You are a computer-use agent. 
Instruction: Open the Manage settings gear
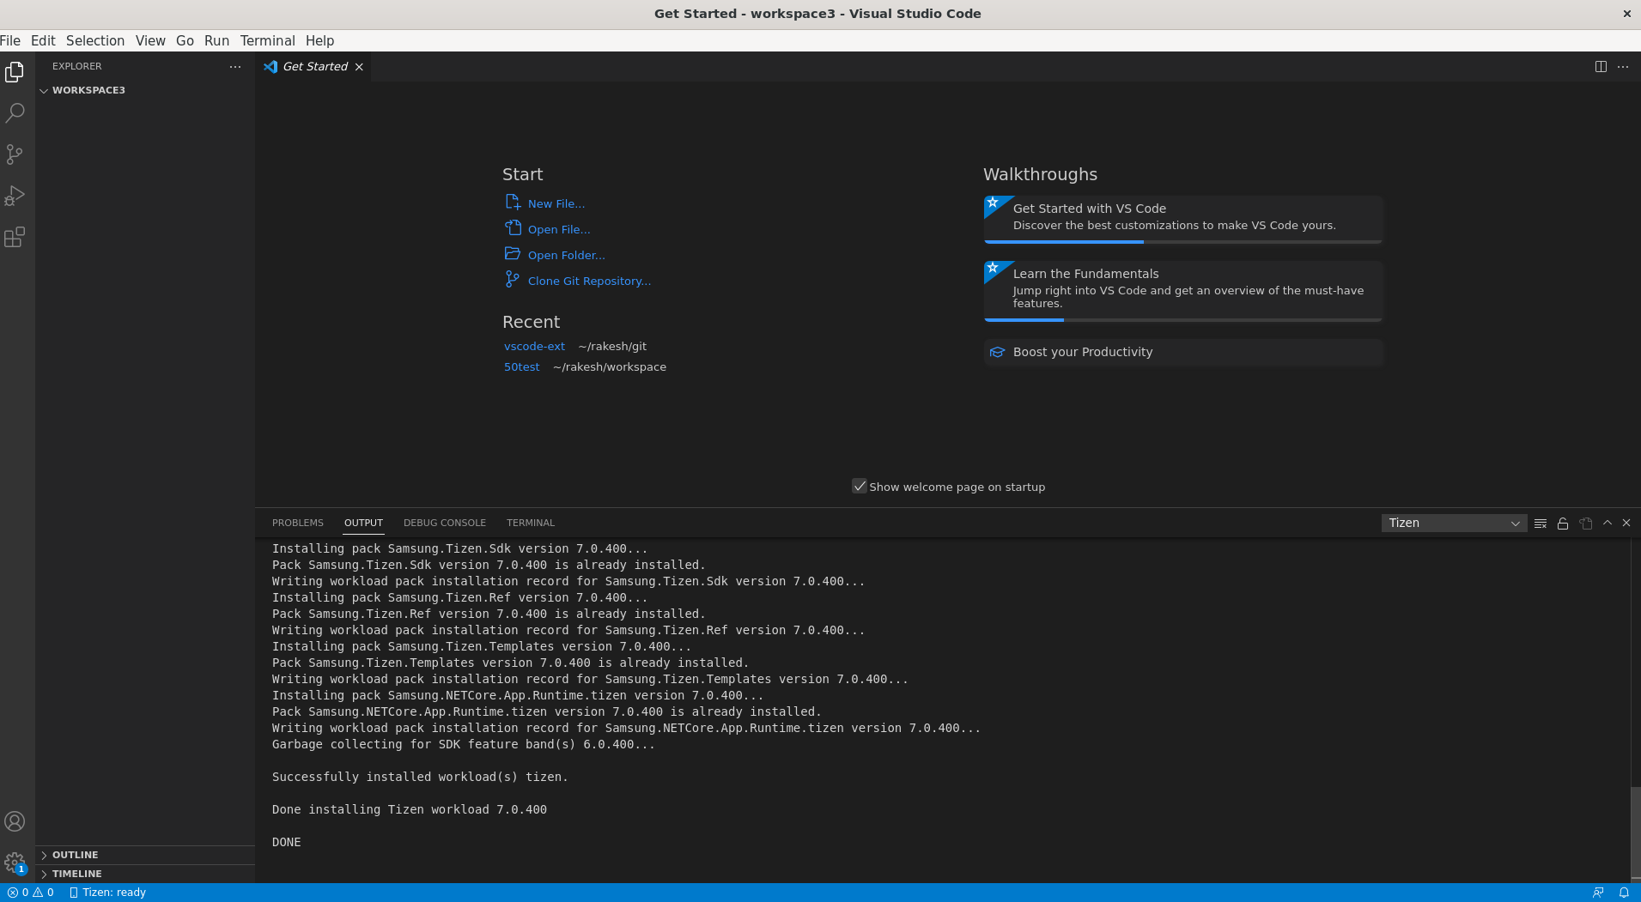(x=15, y=862)
